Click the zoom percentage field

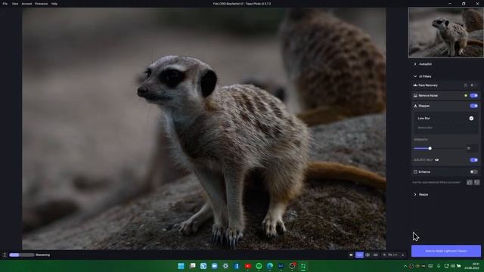point(392,255)
